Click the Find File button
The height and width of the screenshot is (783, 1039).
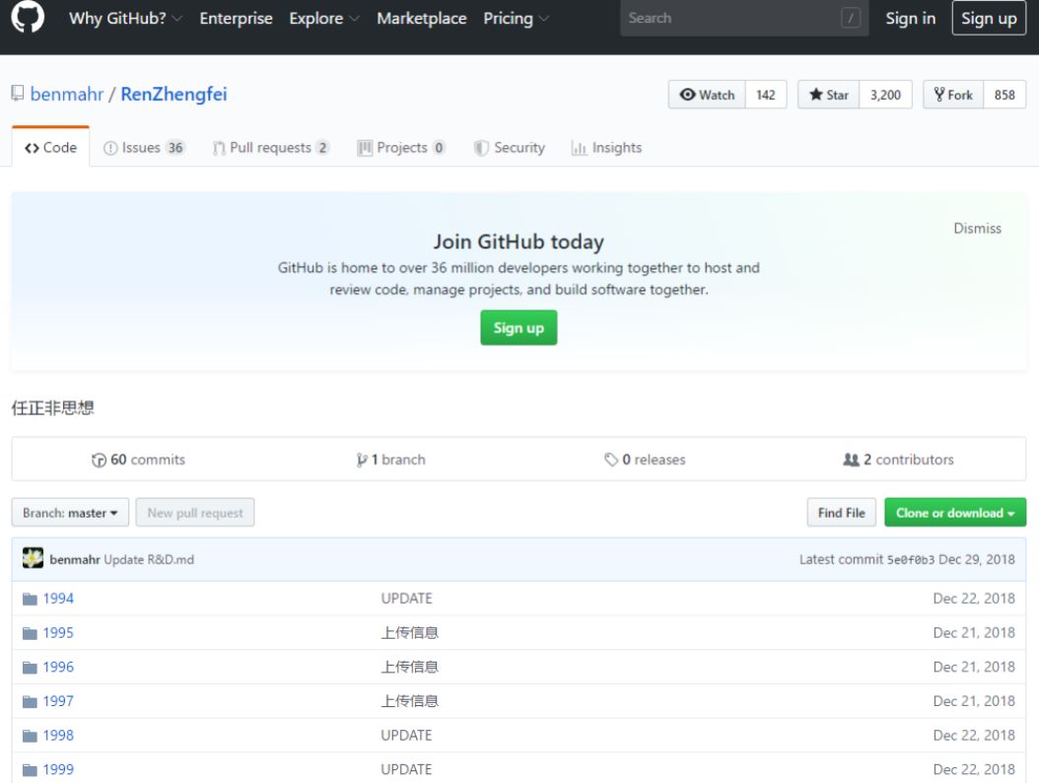(842, 513)
